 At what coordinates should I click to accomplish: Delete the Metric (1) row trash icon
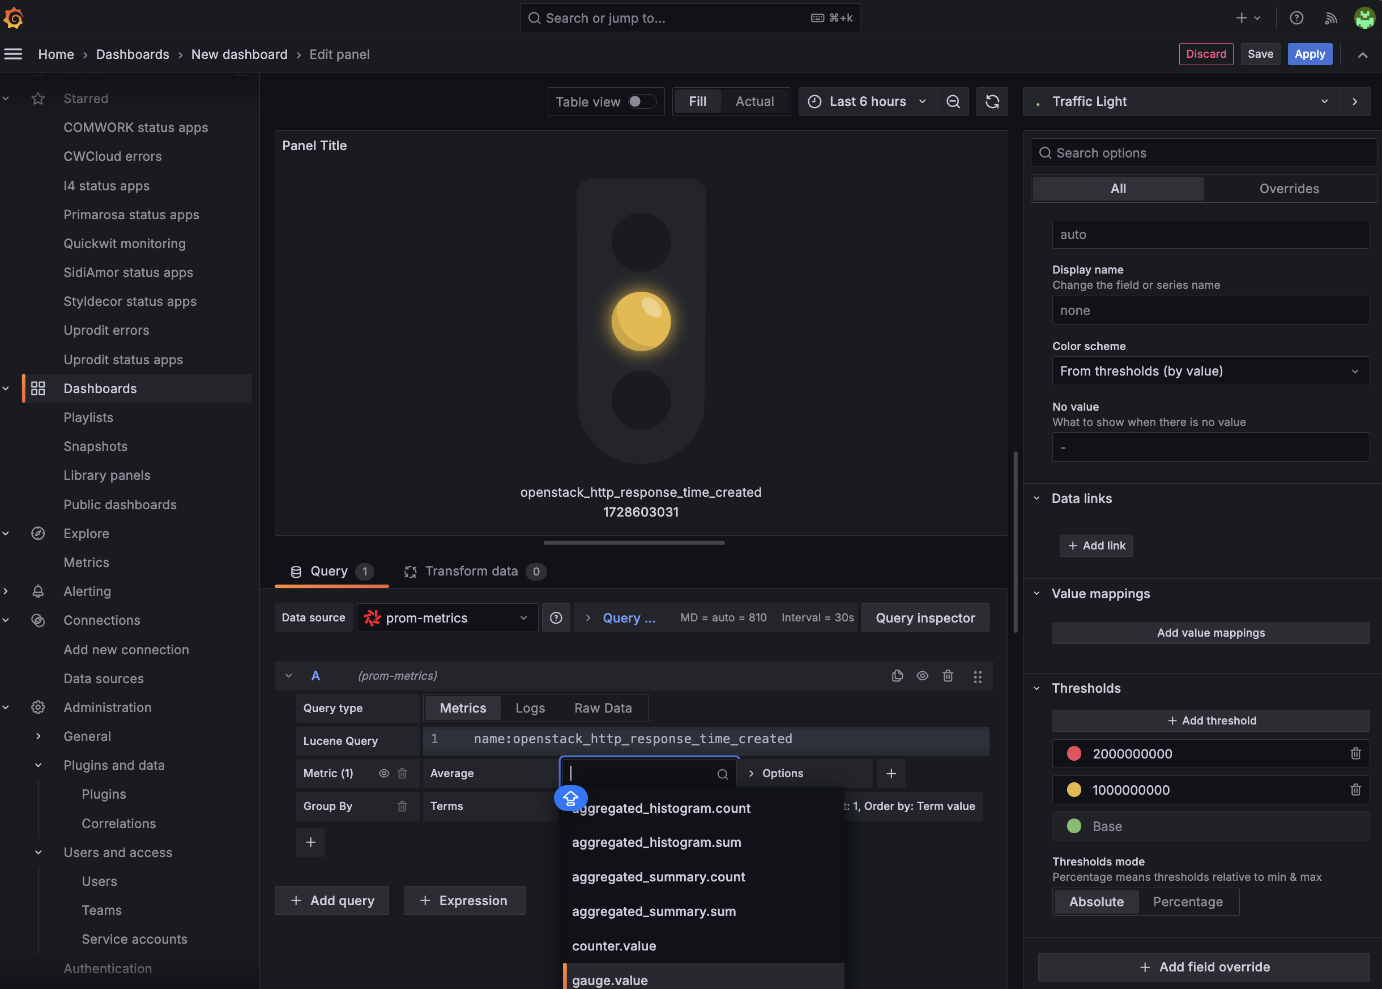403,773
